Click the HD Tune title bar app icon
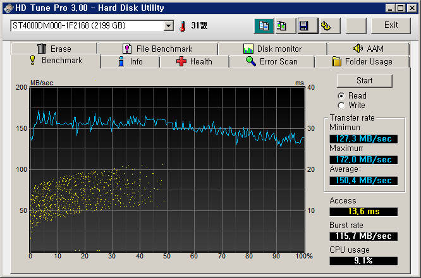This screenshot has width=421, height=278. click(x=9, y=8)
